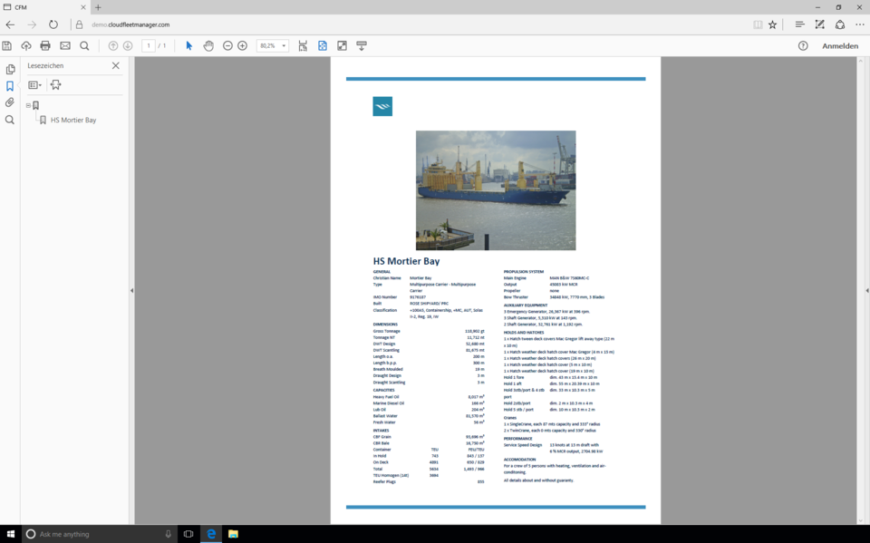Open the 80,2% zoom level dropdown
This screenshot has width=870, height=543.
(283, 46)
